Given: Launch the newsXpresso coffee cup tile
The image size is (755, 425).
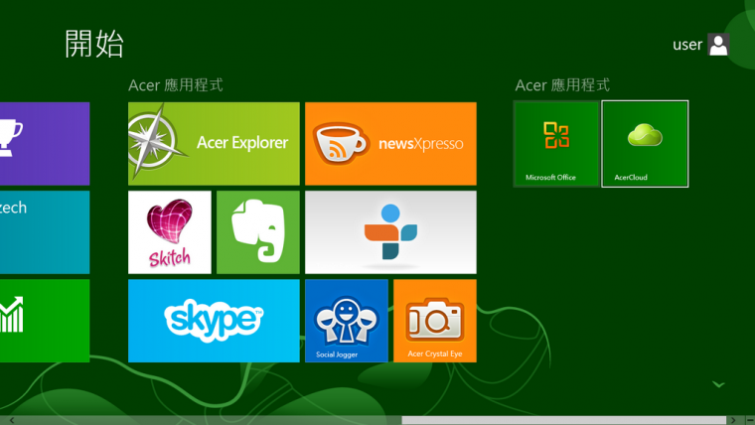Looking at the screenshot, I should point(390,143).
